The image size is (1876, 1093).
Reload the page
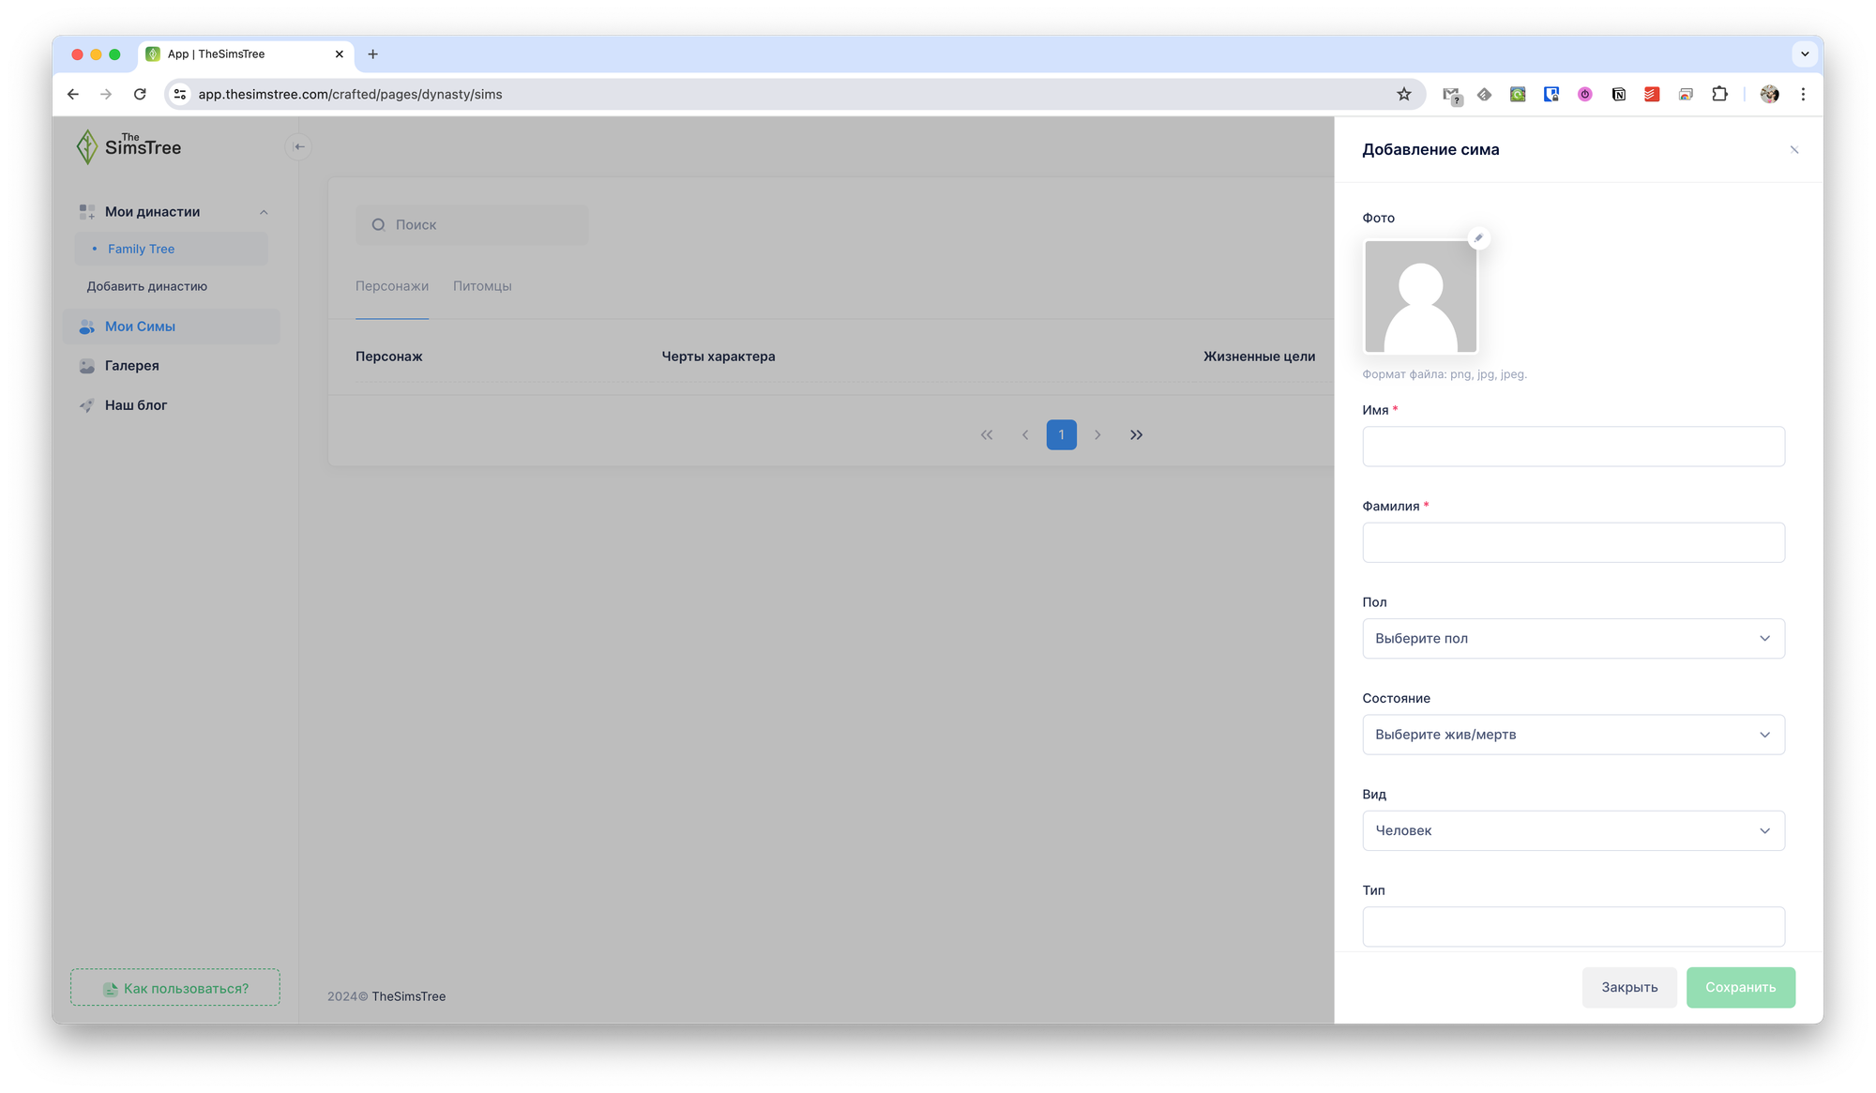tap(140, 94)
